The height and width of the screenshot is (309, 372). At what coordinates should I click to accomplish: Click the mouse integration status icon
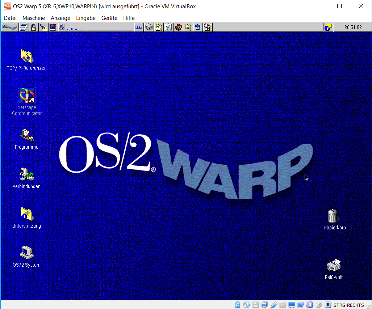(319, 305)
